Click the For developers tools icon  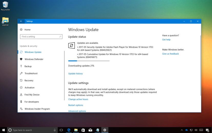coord(21,102)
